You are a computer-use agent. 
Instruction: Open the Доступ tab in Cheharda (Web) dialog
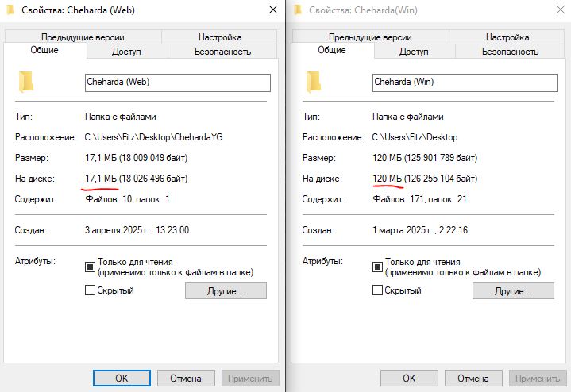coord(126,52)
